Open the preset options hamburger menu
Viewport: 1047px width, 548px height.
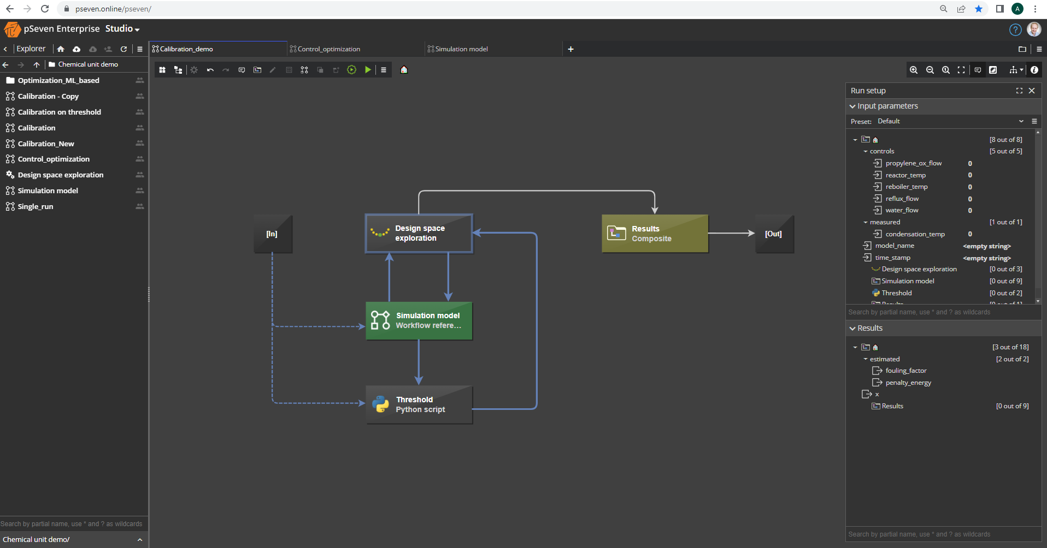pos(1034,121)
